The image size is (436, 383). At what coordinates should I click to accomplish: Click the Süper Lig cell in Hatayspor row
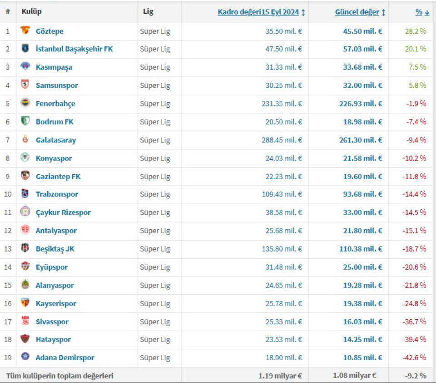[x=155, y=339]
